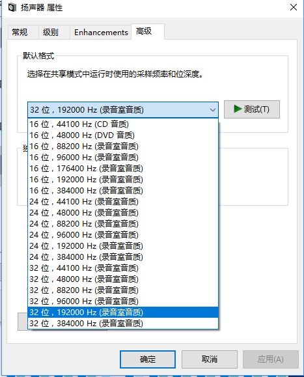
Task: Close the 扬声器 属性 dialog
Action: coord(294,7)
